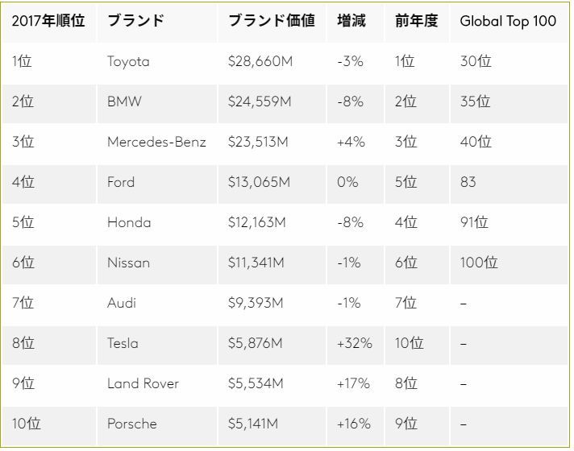This screenshot has height=451, width=574.
Task: Click the Toyota brand cell
Action: [128, 62]
